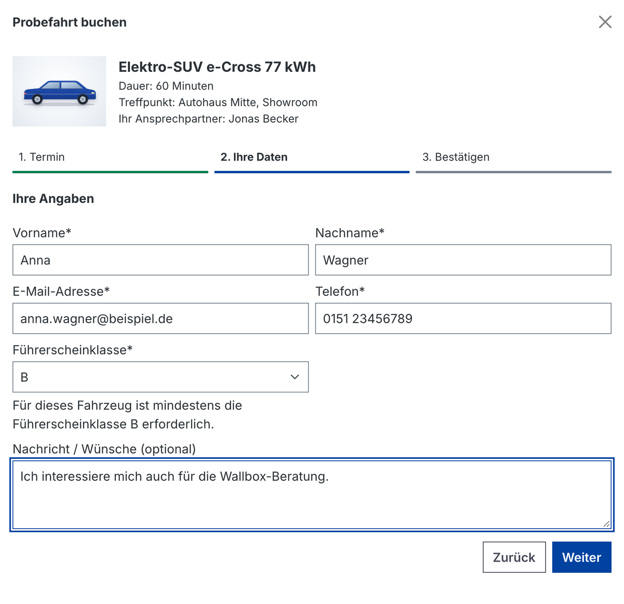Edit the E-Mail-Adresse input field
Viewport: 624px width, 604px height.
160,319
